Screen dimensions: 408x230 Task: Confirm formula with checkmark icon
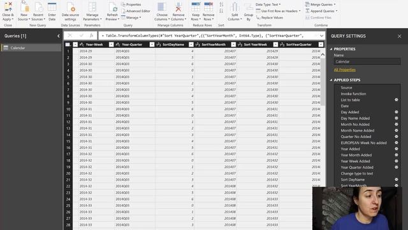point(82,36)
